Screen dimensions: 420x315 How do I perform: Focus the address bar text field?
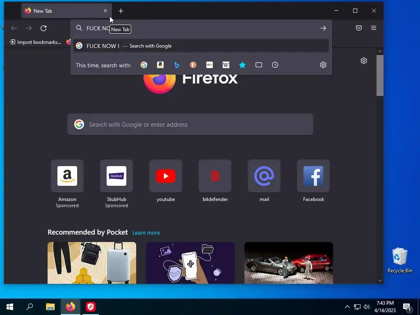coord(201,28)
